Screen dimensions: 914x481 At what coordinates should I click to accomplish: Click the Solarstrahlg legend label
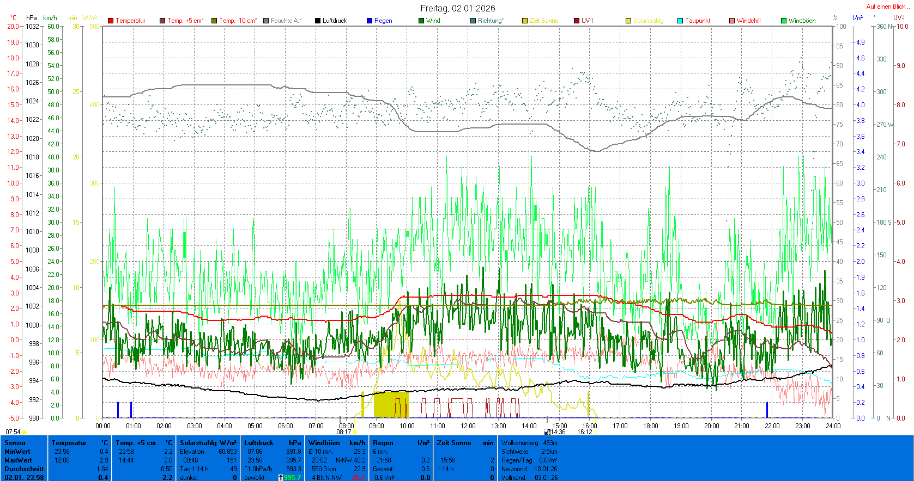(648, 21)
